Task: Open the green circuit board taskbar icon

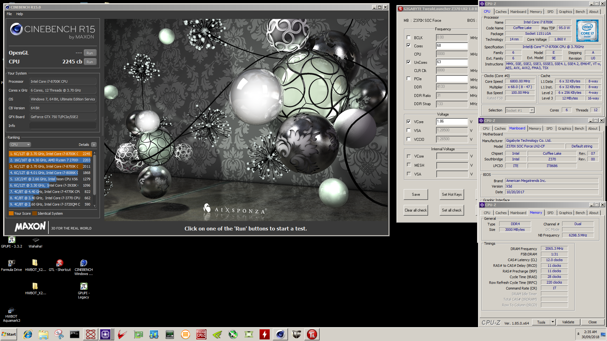Action: coord(138,334)
